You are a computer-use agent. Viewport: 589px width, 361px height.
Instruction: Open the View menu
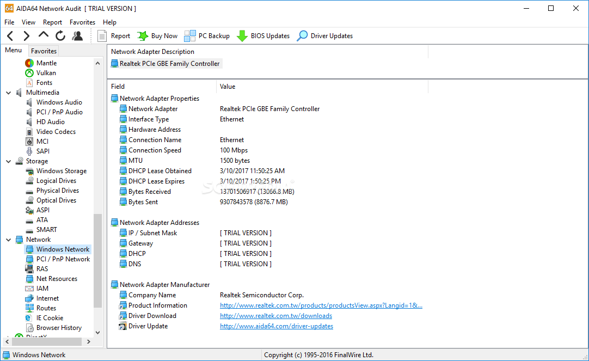(x=28, y=22)
